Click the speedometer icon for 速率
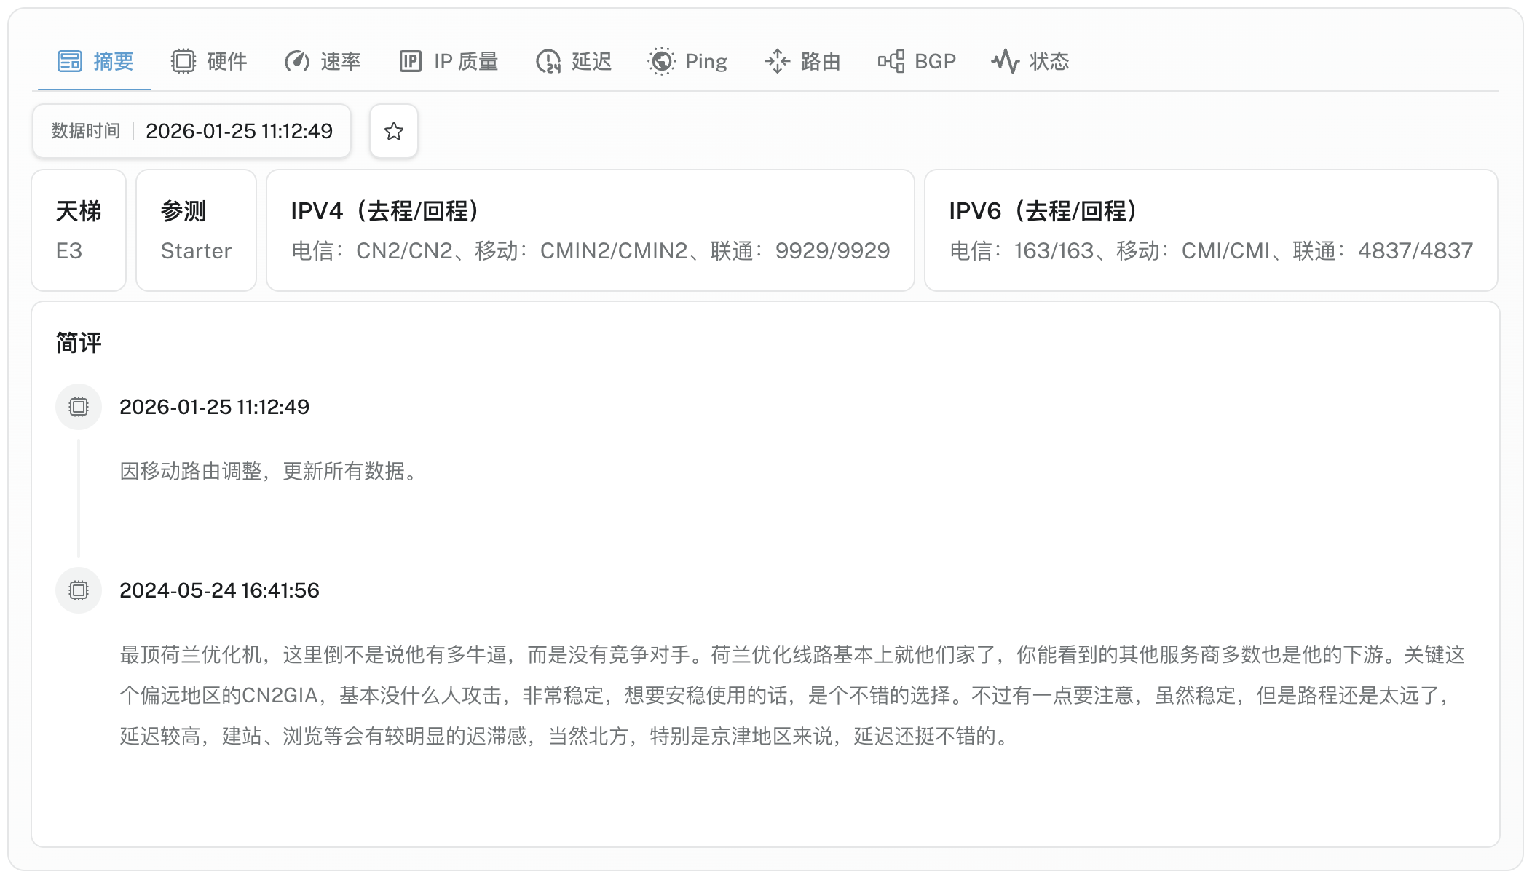The height and width of the screenshot is (885, 1532). (297, 61)
